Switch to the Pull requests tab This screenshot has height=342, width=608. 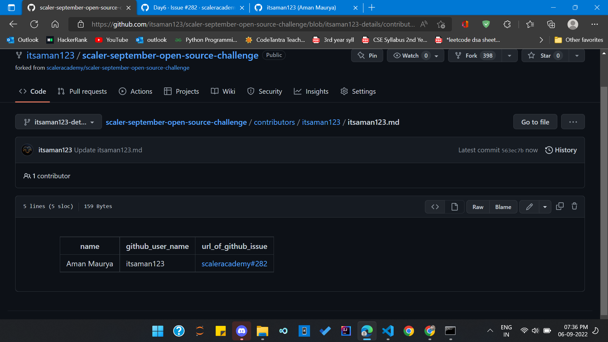82,91
